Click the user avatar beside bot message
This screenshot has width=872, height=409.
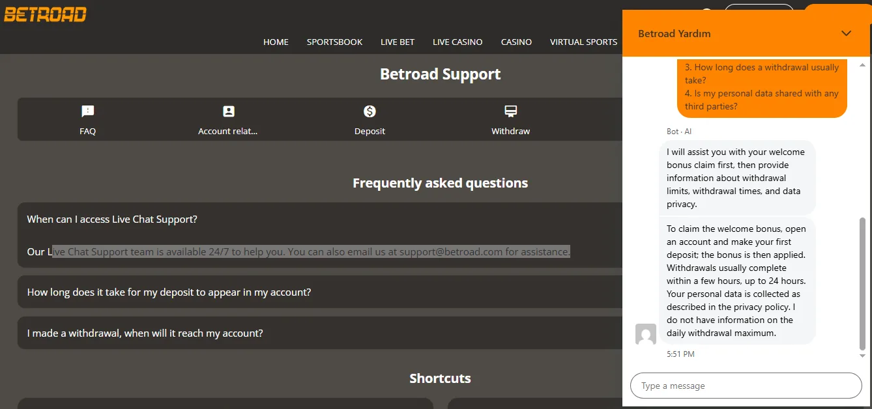pyautogui.click(x=646, y=334)
